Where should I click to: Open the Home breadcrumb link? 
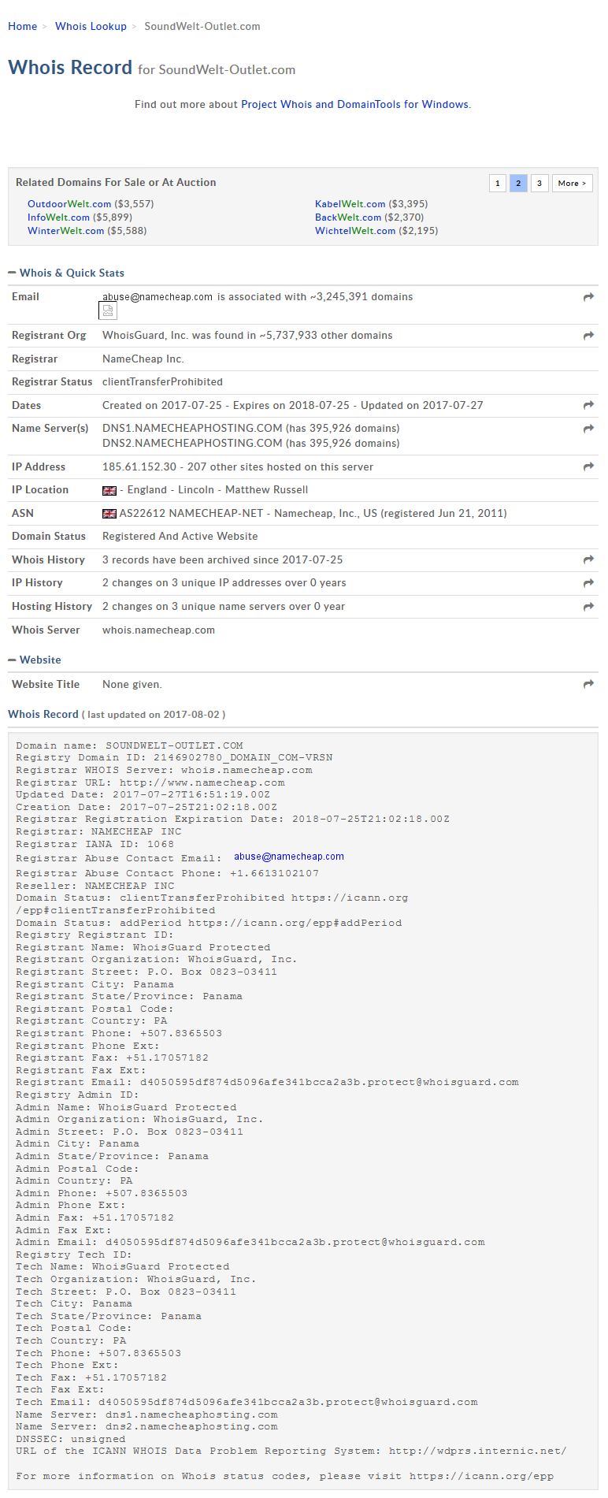(x=23, y=26)
